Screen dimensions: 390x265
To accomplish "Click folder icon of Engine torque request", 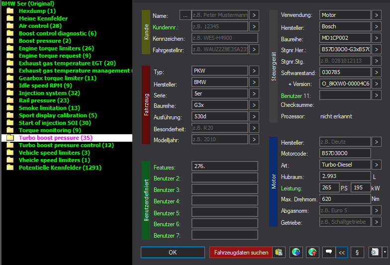I will tap(10, 56).
